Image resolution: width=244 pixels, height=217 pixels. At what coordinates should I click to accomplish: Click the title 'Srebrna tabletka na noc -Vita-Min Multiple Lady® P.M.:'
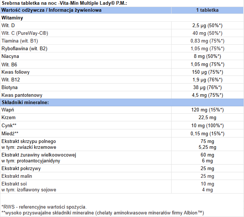pyautogui.click(x=64, y=3)
